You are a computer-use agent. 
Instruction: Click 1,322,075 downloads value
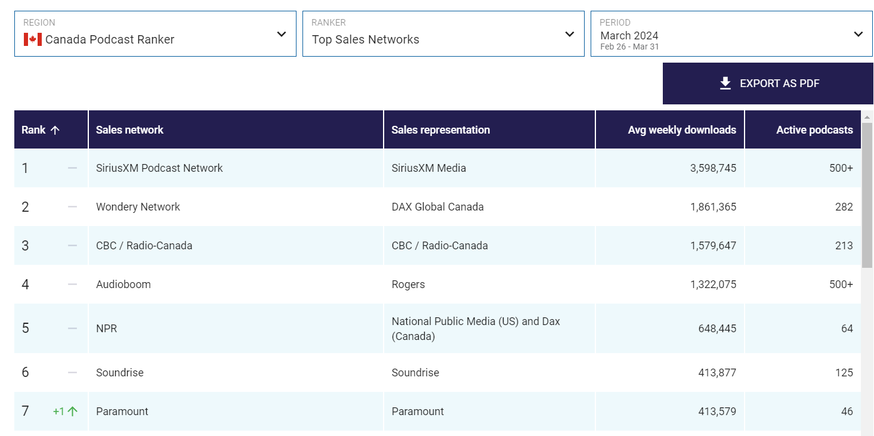(x=713, y=285)
